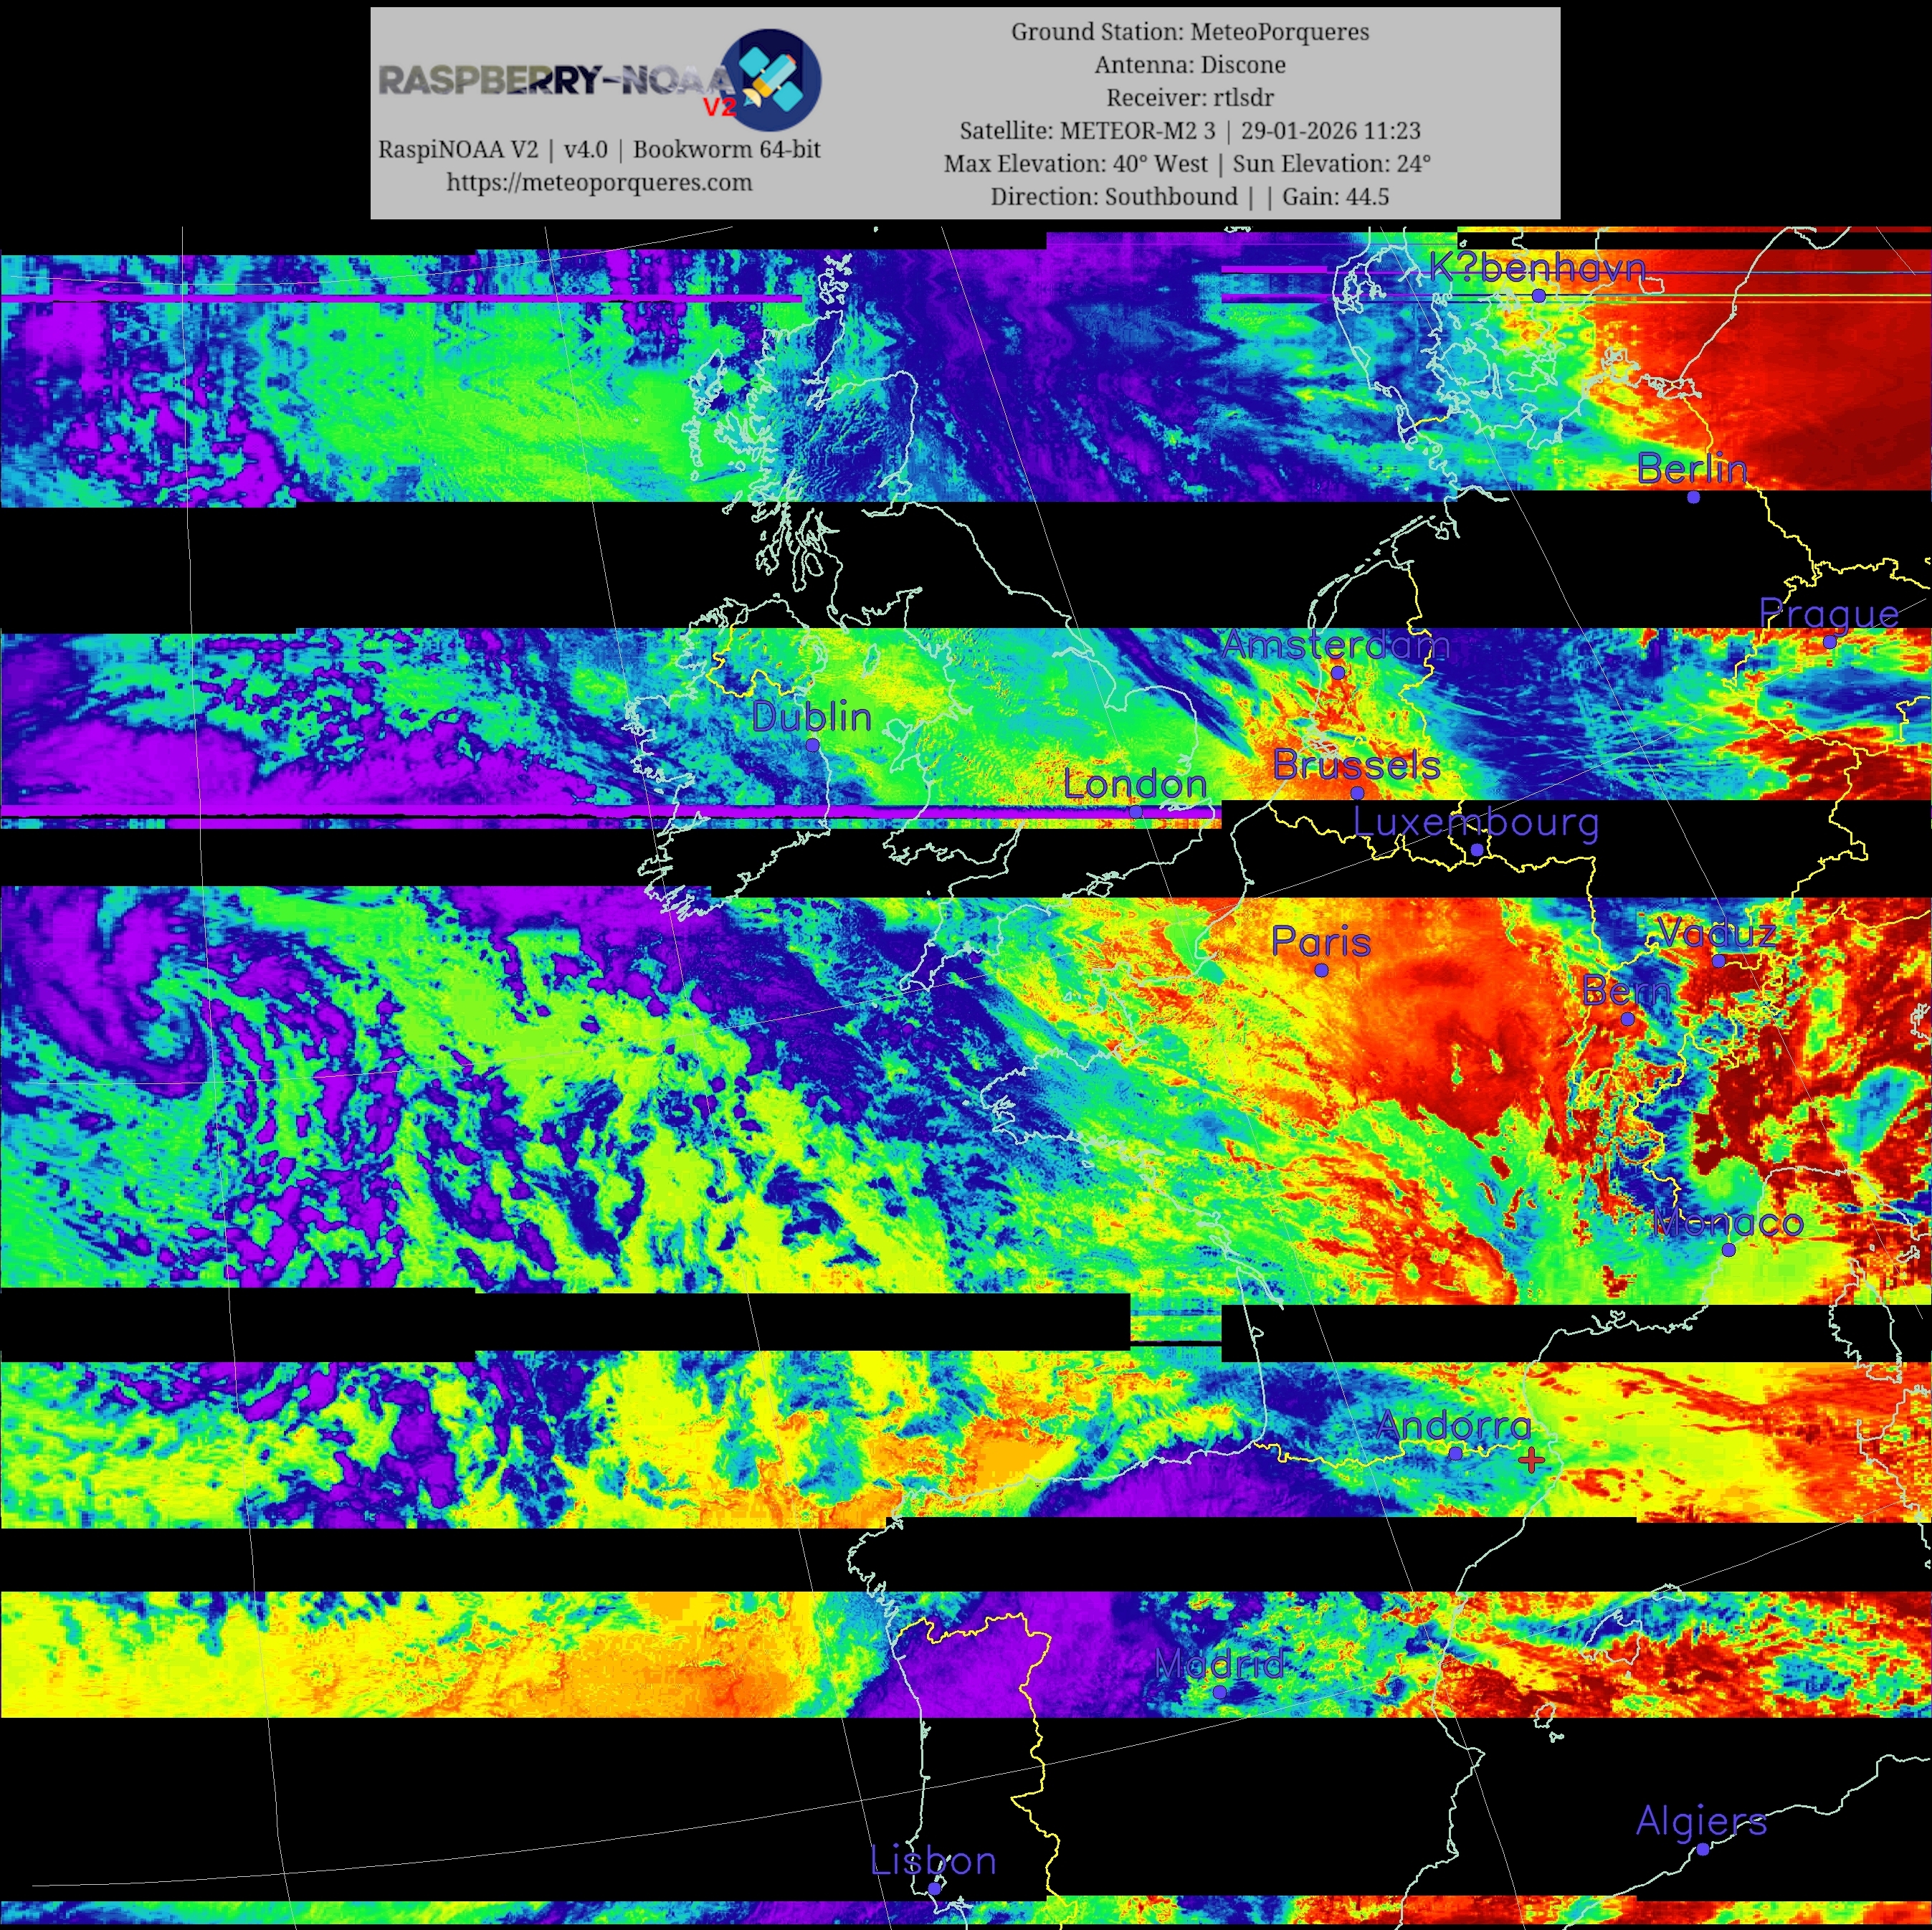Click the red cross ground station marker
This screenshot has width=1932, height=1930.
click(1531, 1461)
